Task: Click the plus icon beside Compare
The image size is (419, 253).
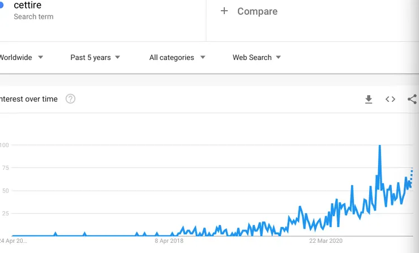Action: 224,11
